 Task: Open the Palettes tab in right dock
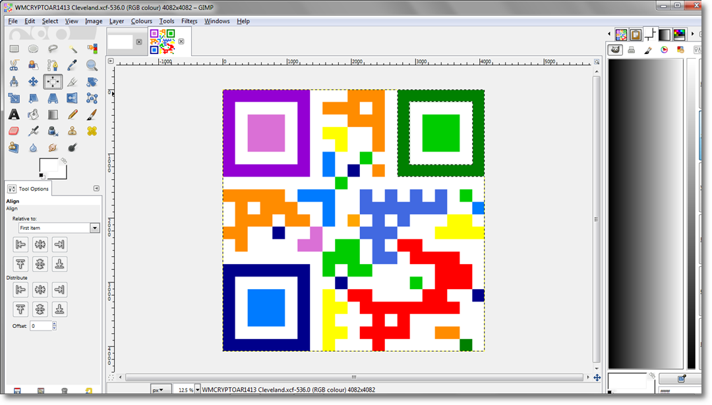click(x=679, y=34)
